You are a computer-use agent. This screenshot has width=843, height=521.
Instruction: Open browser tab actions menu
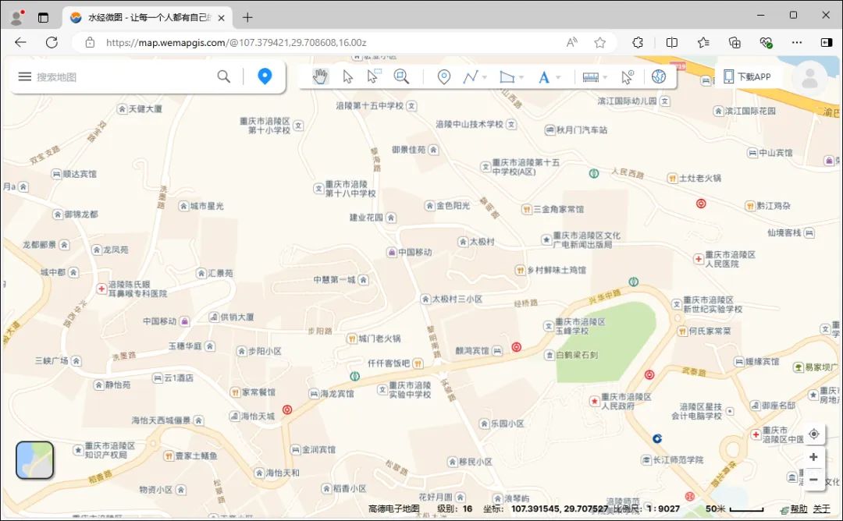[x=43, y=18]
